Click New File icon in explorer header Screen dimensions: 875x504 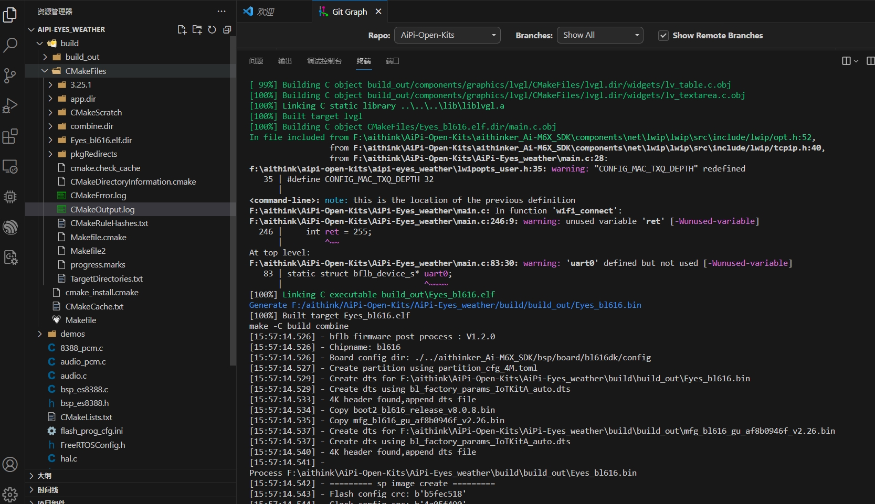pyautogui.click(x=182, y=29)
